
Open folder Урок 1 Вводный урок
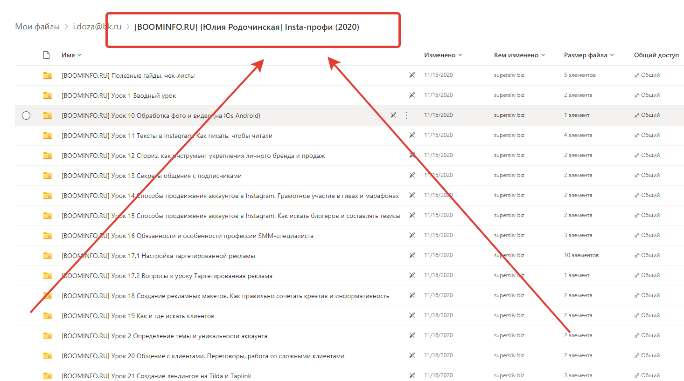(x=119, y=95)
